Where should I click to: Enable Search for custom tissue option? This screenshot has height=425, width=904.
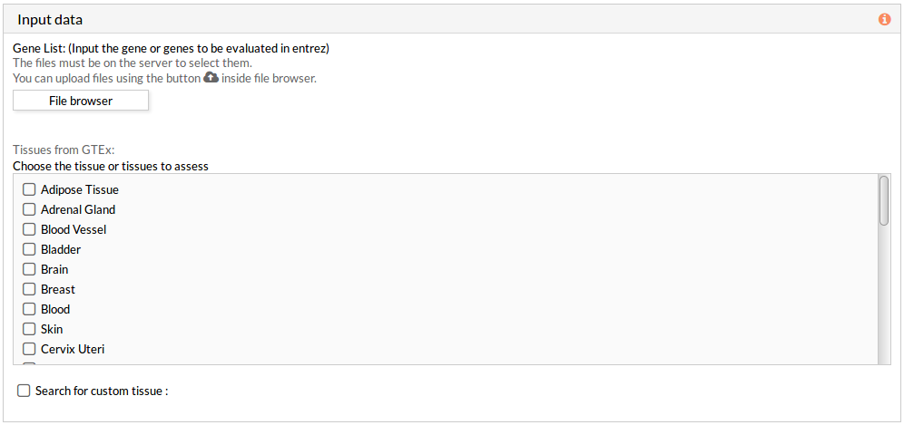click(x=24, y=391)
